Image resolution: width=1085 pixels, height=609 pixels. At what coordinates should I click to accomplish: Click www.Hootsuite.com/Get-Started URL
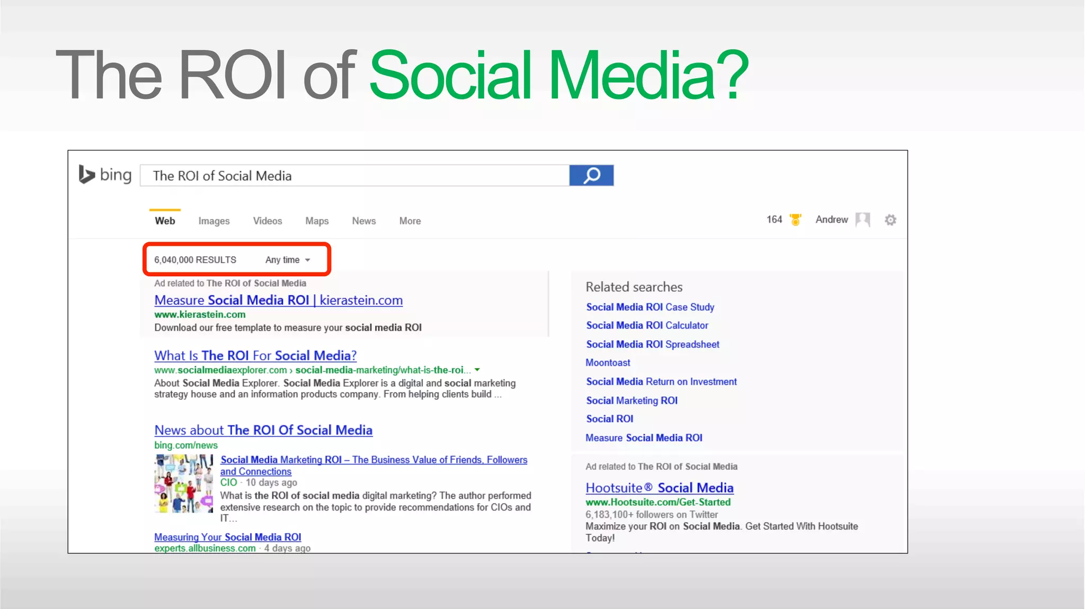(x=658, y=502)
